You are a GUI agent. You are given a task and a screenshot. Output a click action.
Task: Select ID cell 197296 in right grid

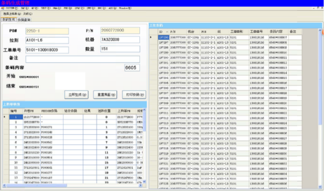(x=164, y=37)
